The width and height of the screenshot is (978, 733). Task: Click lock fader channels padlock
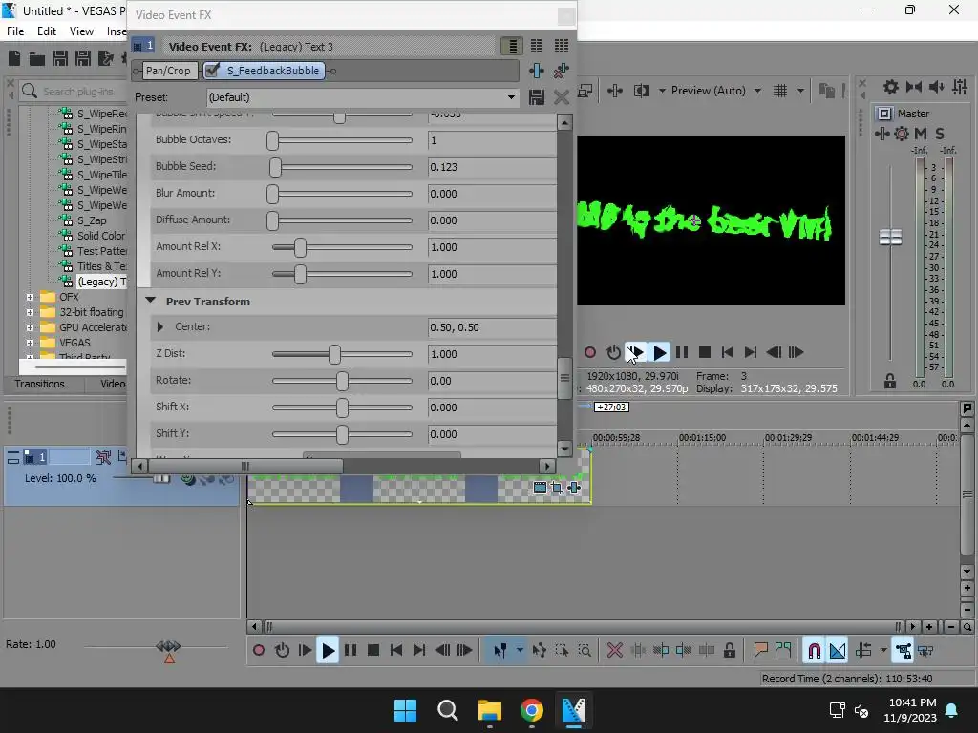(x=890, y=381)
